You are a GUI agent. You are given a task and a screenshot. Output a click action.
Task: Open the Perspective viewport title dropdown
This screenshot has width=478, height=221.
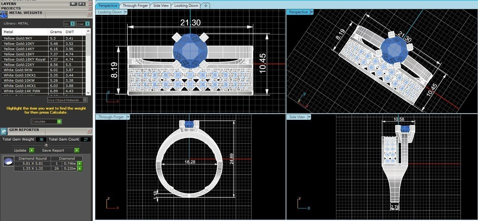[312, 12]
